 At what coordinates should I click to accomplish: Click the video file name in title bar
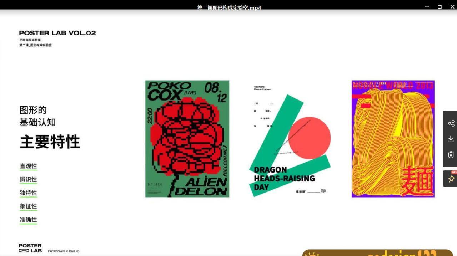coord(229,7)
